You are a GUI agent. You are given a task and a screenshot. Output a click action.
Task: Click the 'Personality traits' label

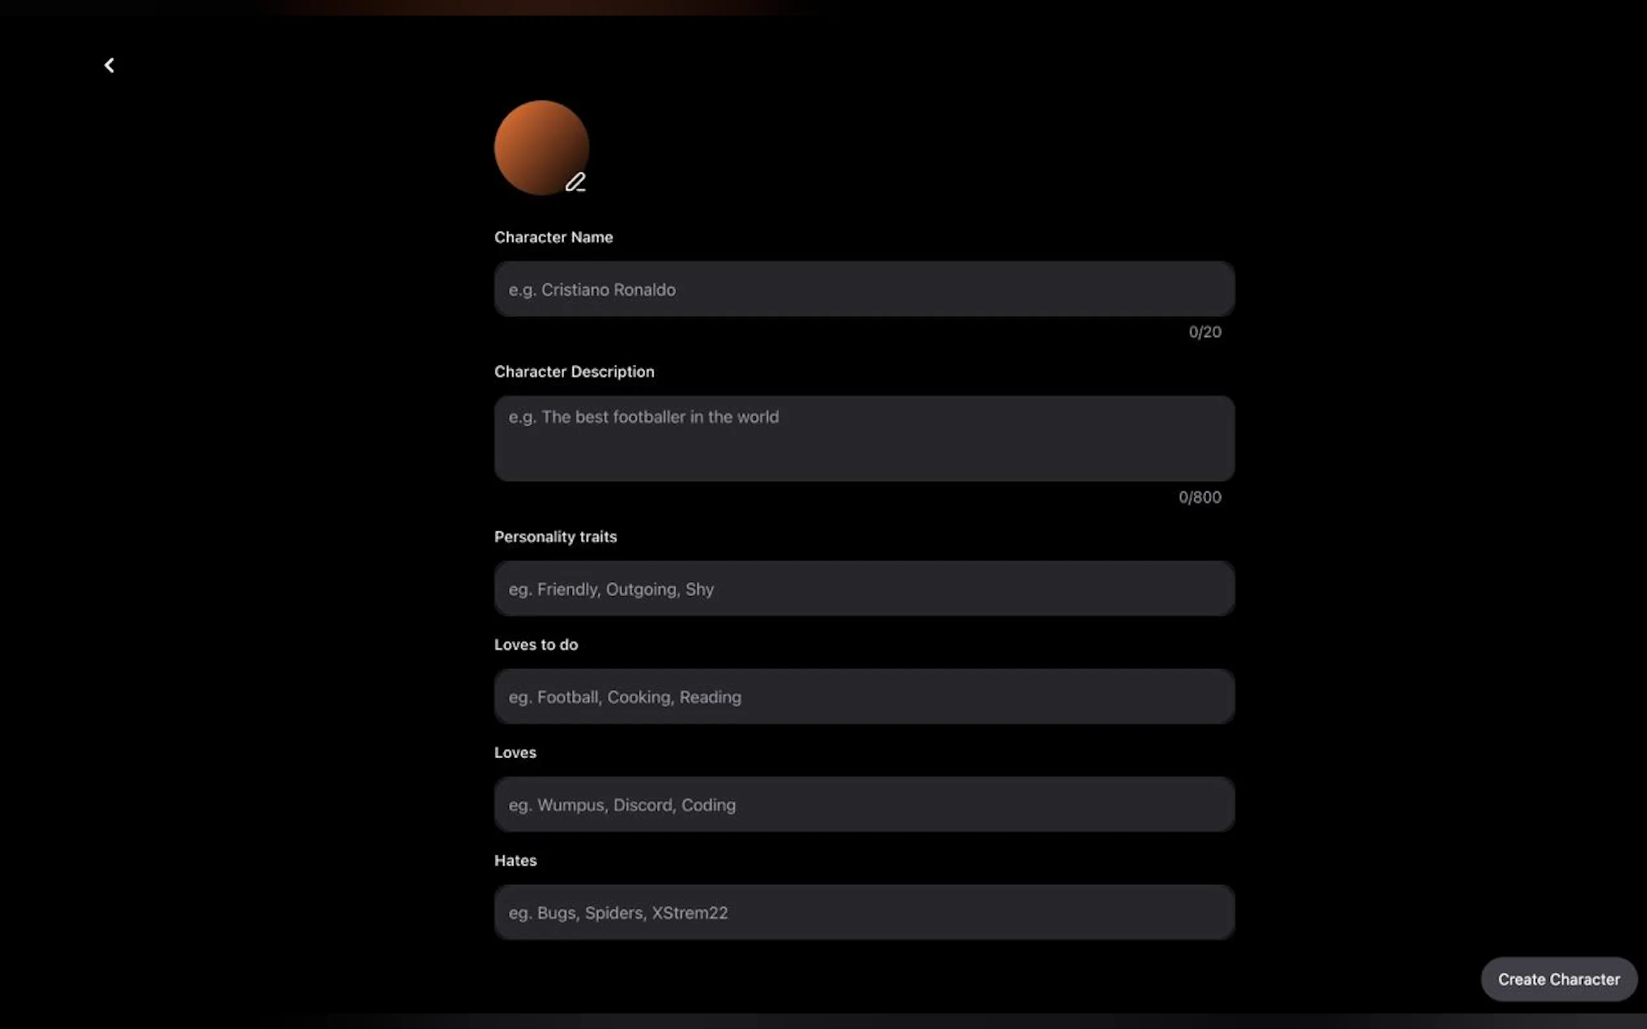(555, 537)
